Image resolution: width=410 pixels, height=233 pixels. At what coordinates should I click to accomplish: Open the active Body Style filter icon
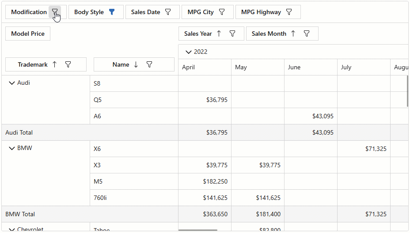click(112, 12)
